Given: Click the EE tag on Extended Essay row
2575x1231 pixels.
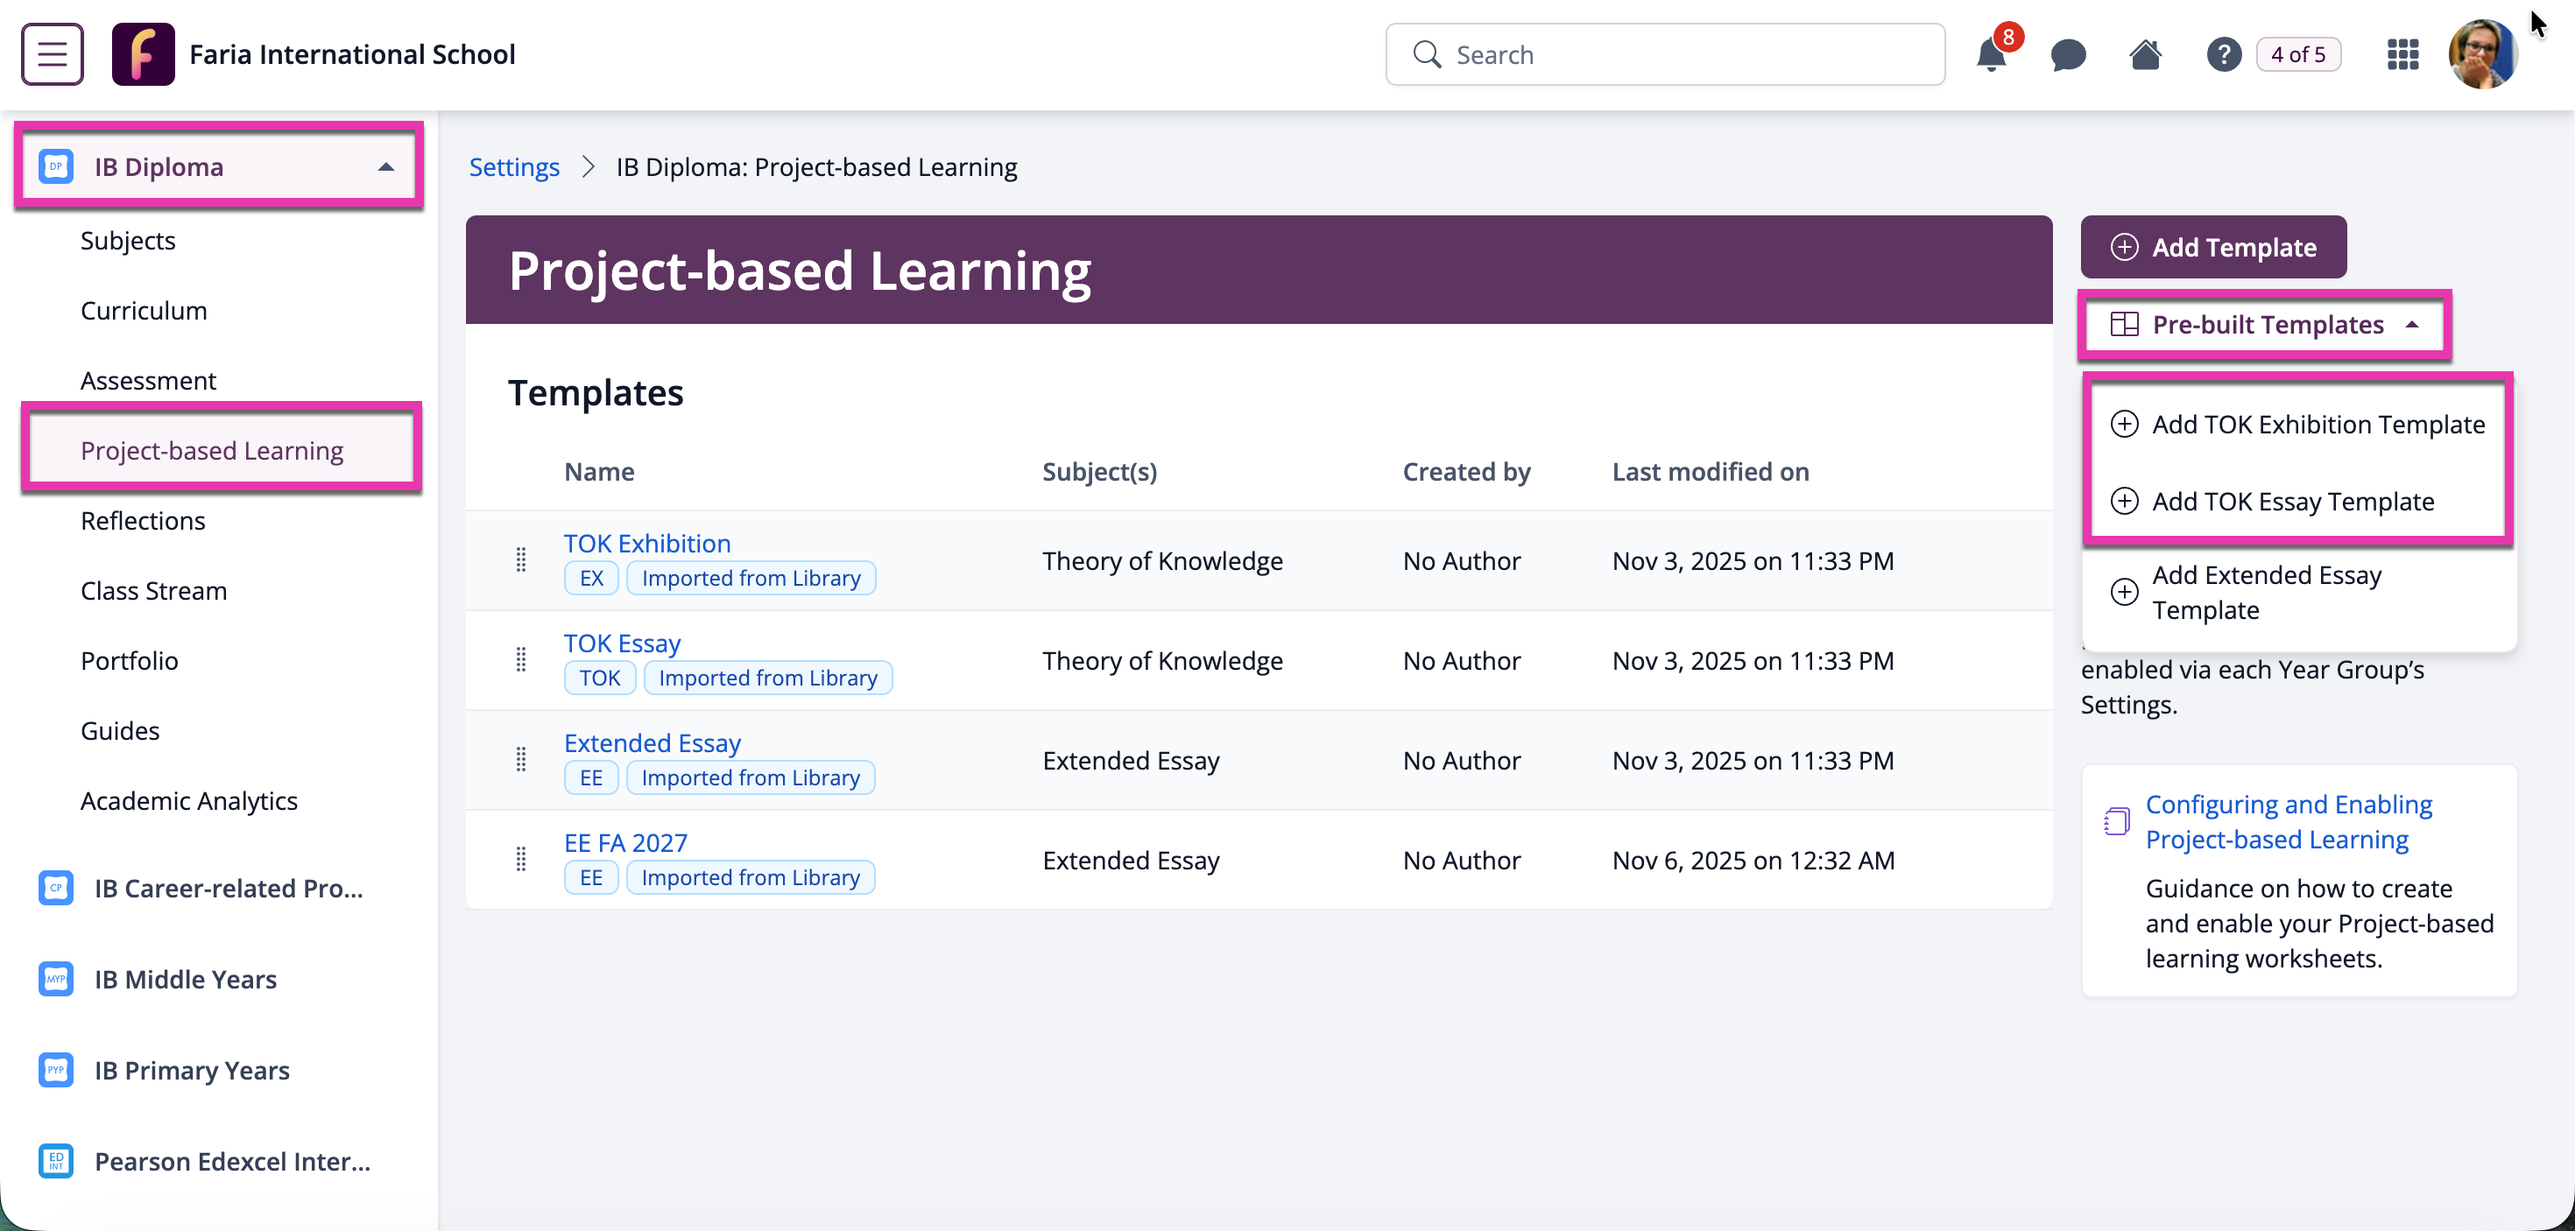Looking at the screenshot, I should tap(592, 777).
